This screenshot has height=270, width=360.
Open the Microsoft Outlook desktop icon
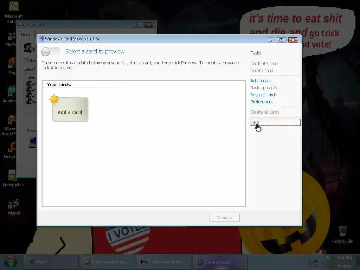14,12
